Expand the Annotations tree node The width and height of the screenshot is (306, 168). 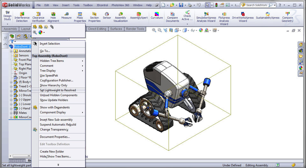(11, 51)
